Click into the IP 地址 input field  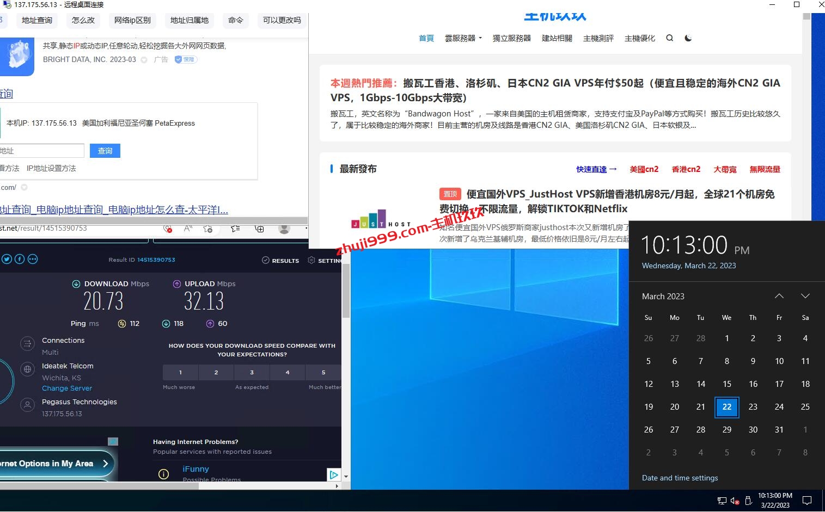[41, 151]
